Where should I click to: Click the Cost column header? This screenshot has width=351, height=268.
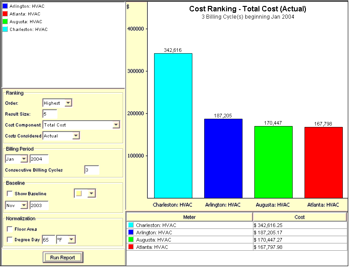tap(299, 217)
